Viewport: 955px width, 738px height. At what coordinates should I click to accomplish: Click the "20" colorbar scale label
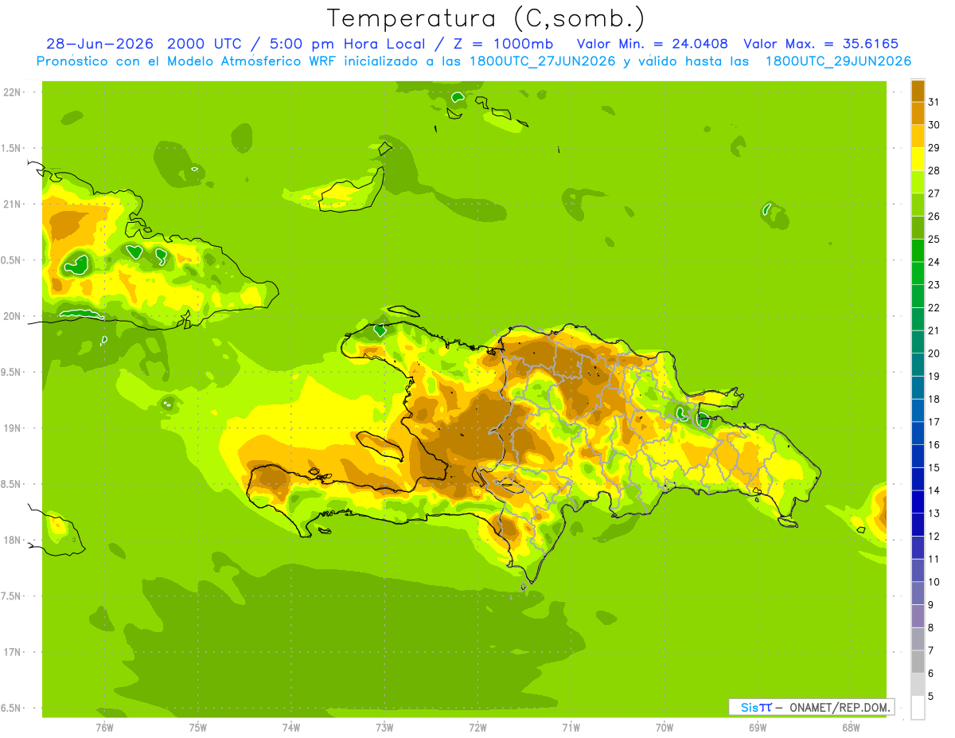(x=934, y=353)
